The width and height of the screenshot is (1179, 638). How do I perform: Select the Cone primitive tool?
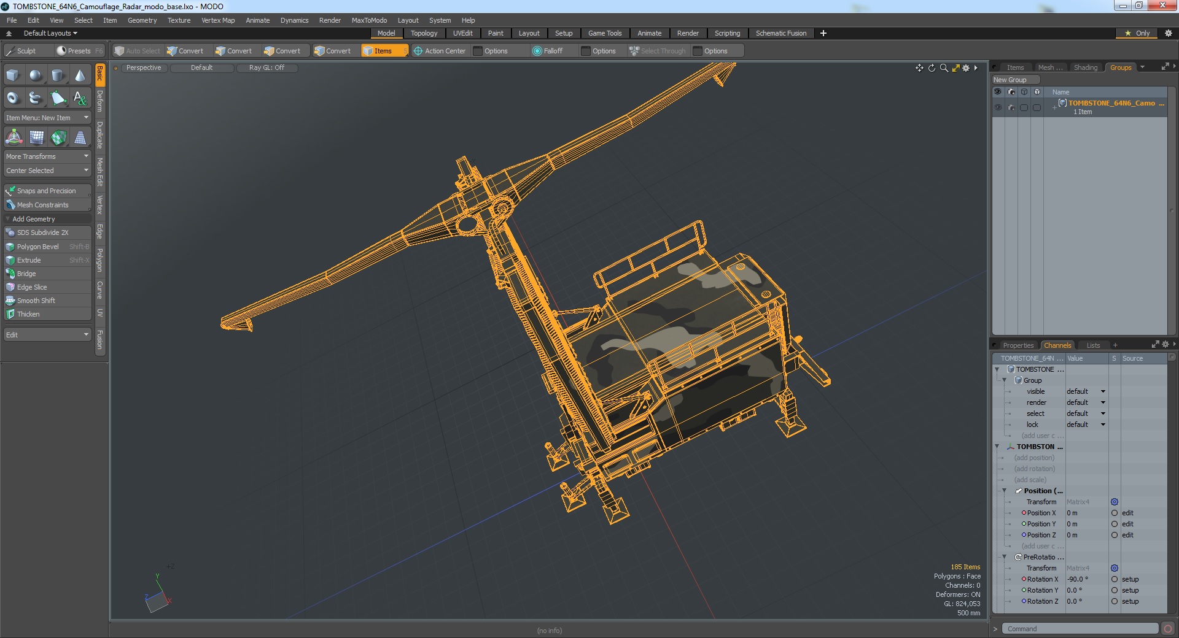tap(80, 75)
